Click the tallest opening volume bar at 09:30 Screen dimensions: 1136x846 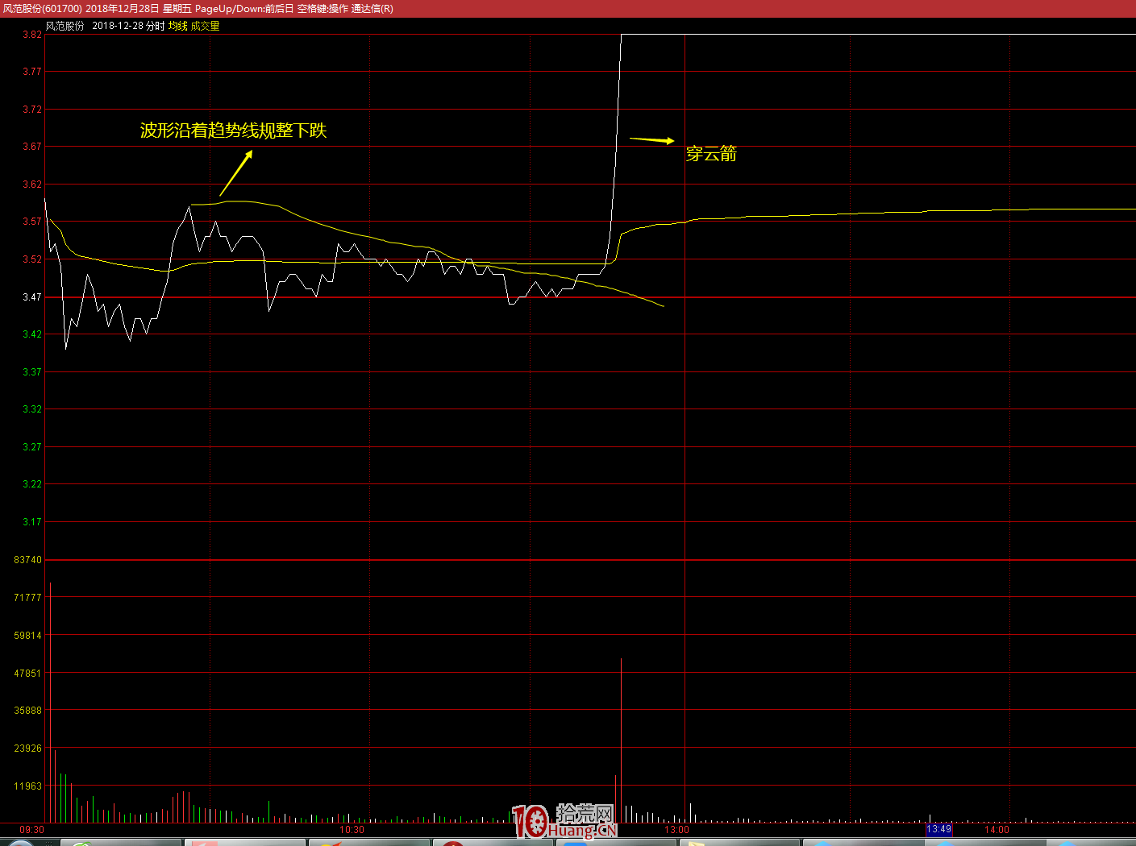50,702
